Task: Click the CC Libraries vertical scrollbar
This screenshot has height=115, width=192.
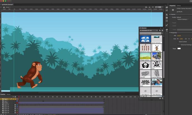Action: pos(164,64)
